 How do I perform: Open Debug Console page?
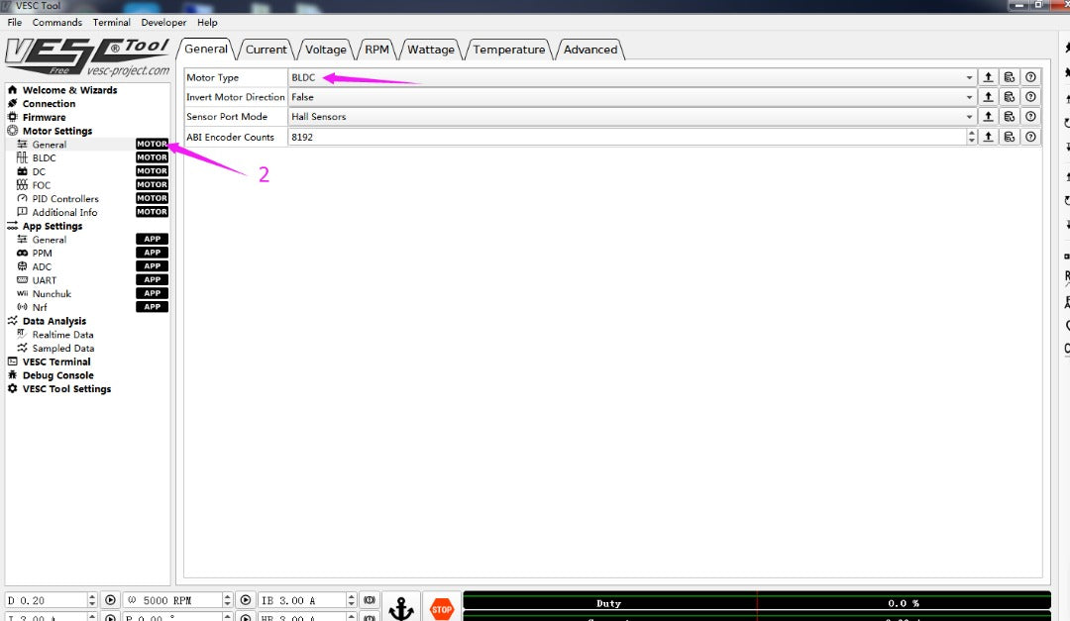[x=58, y=375]
